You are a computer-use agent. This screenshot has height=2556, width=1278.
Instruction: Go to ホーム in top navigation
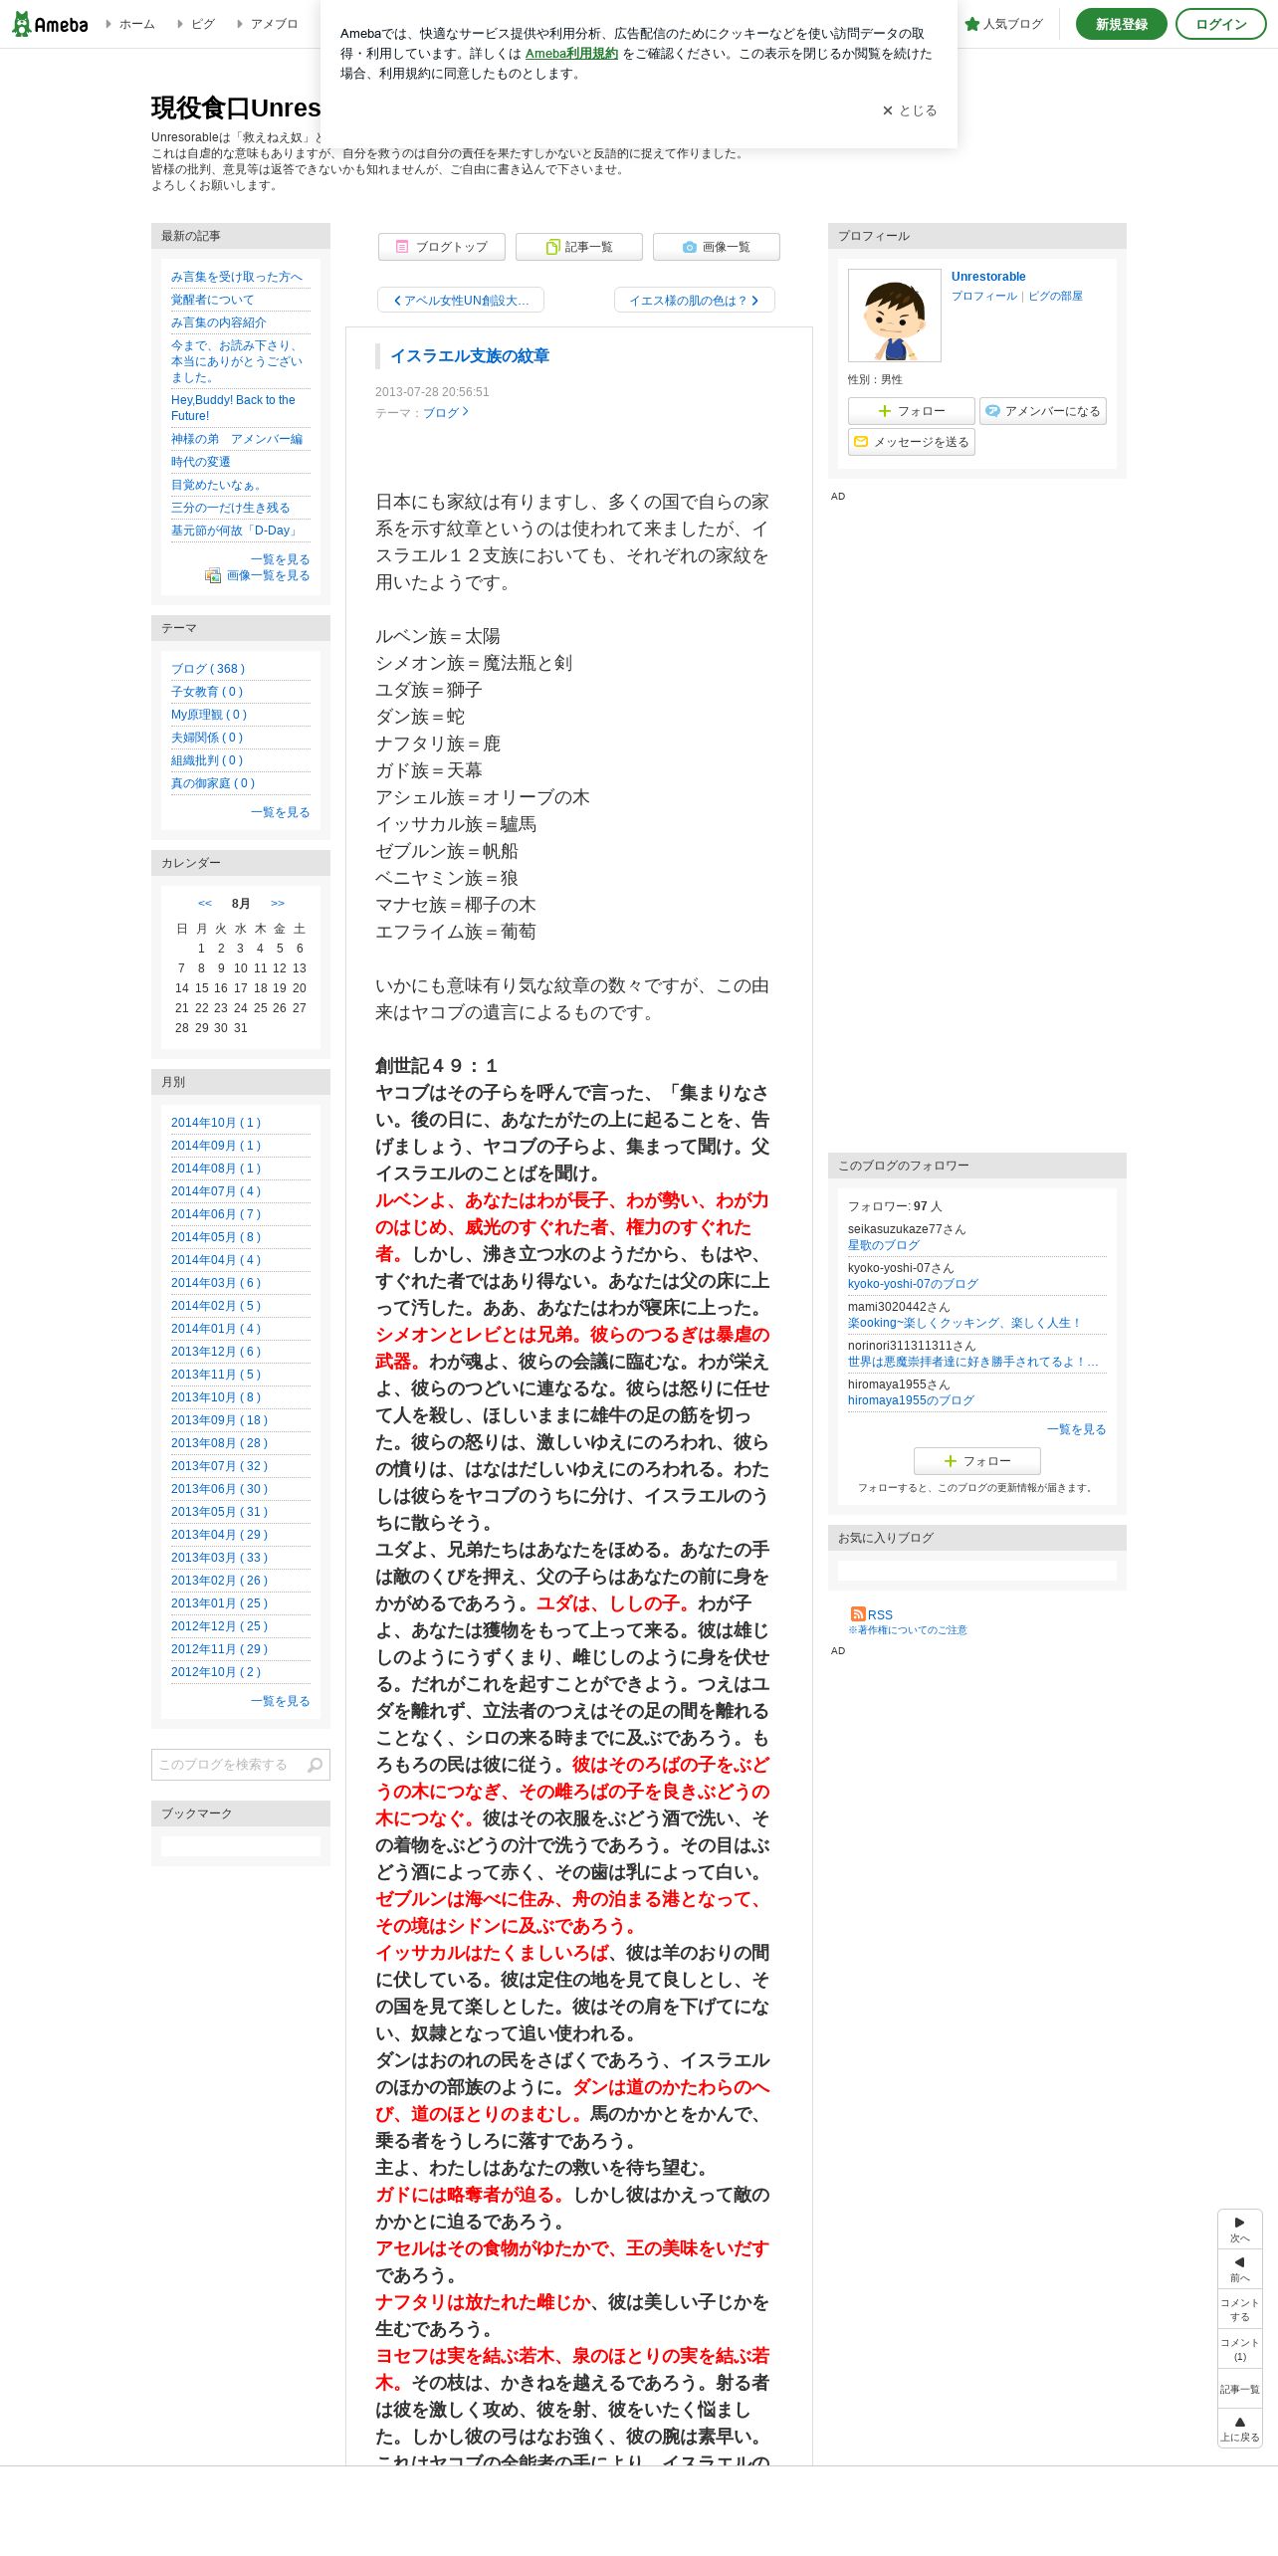click(136, 24)
